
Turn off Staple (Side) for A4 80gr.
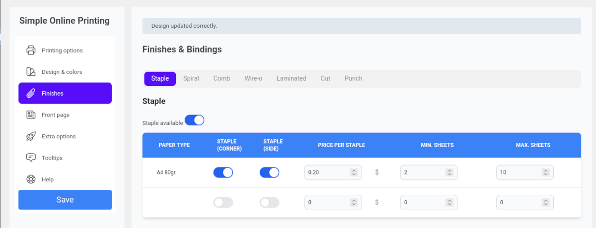[269, 172]
